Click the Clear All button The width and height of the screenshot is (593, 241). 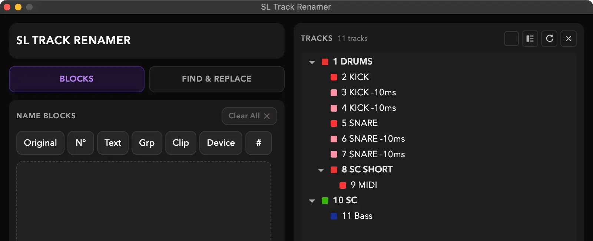[249, 116]
